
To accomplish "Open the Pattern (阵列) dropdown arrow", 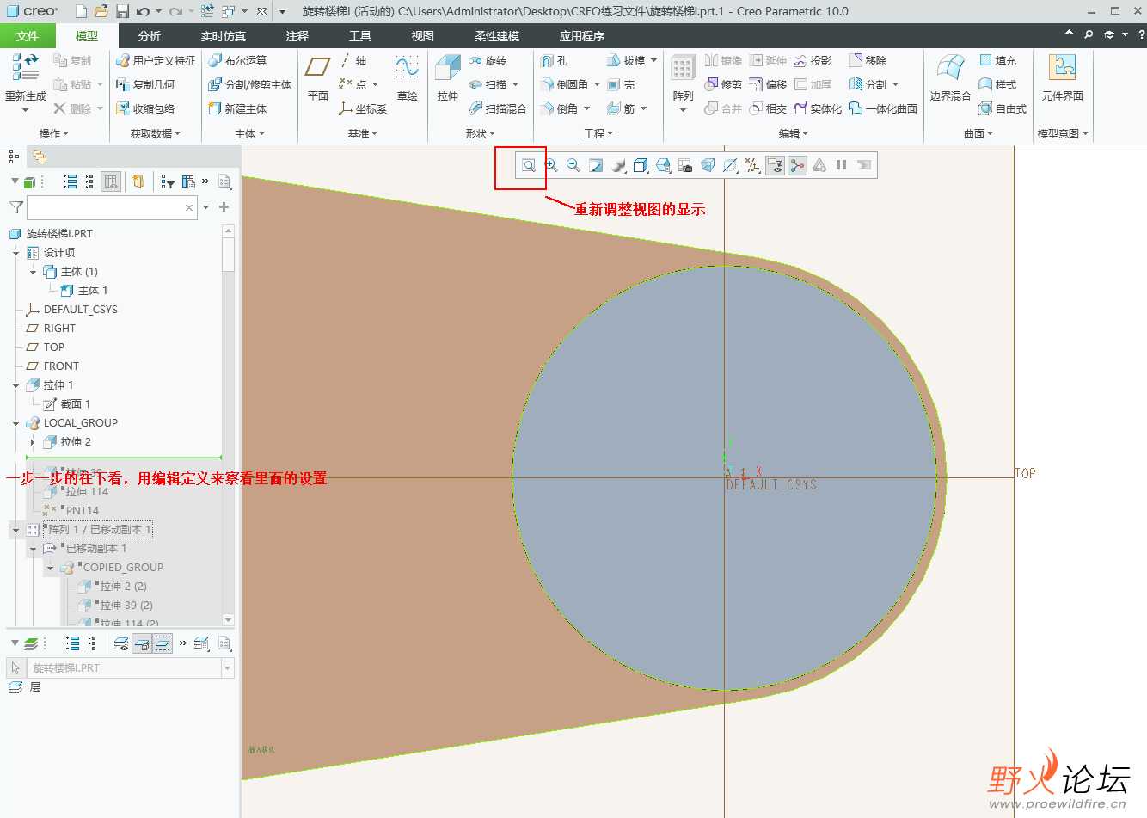I will tap(683, 110).
